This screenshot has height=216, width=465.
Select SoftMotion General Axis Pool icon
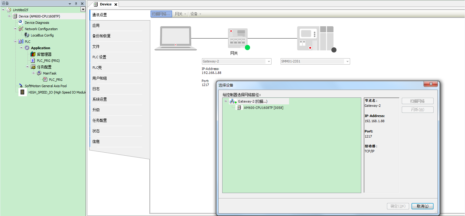click(x=21, y=86)
